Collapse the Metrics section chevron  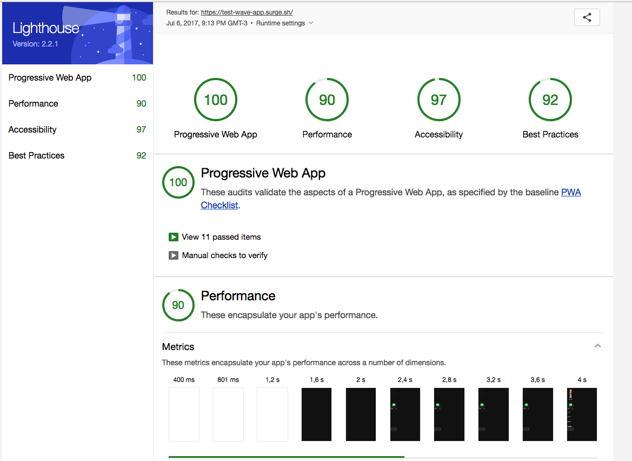[x=598, y=346]
